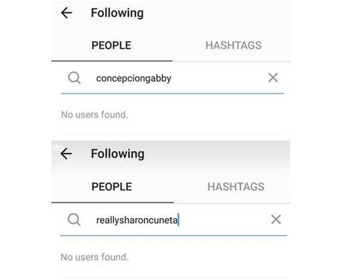Focus the search field containing concepciongabby
363x280 pixels.
(x=172, y=78)
